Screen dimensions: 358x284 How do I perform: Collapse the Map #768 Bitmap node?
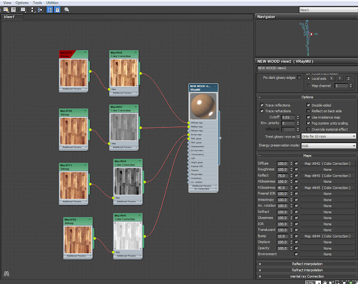86,111
